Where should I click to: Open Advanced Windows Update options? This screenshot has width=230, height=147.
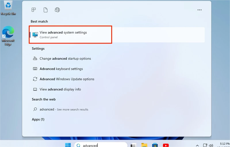click(x=67, y=79)
